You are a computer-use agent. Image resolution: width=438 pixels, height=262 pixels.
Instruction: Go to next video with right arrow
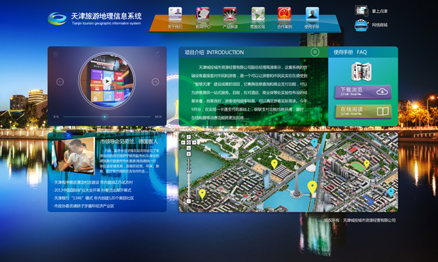[155, 82]
